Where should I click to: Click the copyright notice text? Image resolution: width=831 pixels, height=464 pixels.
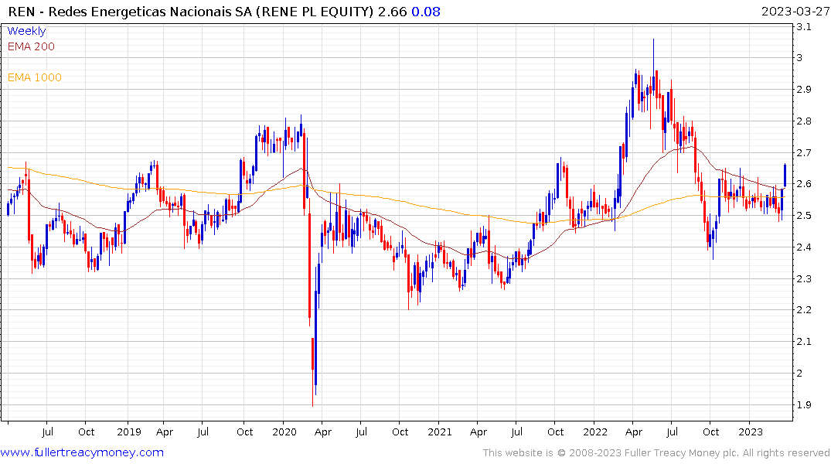tap(656, 453)
